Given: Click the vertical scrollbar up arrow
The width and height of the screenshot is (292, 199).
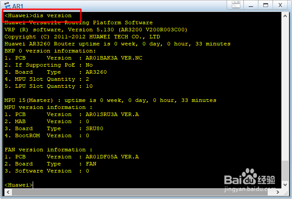Looking at the screenshot, I should [x=285, y=16].
